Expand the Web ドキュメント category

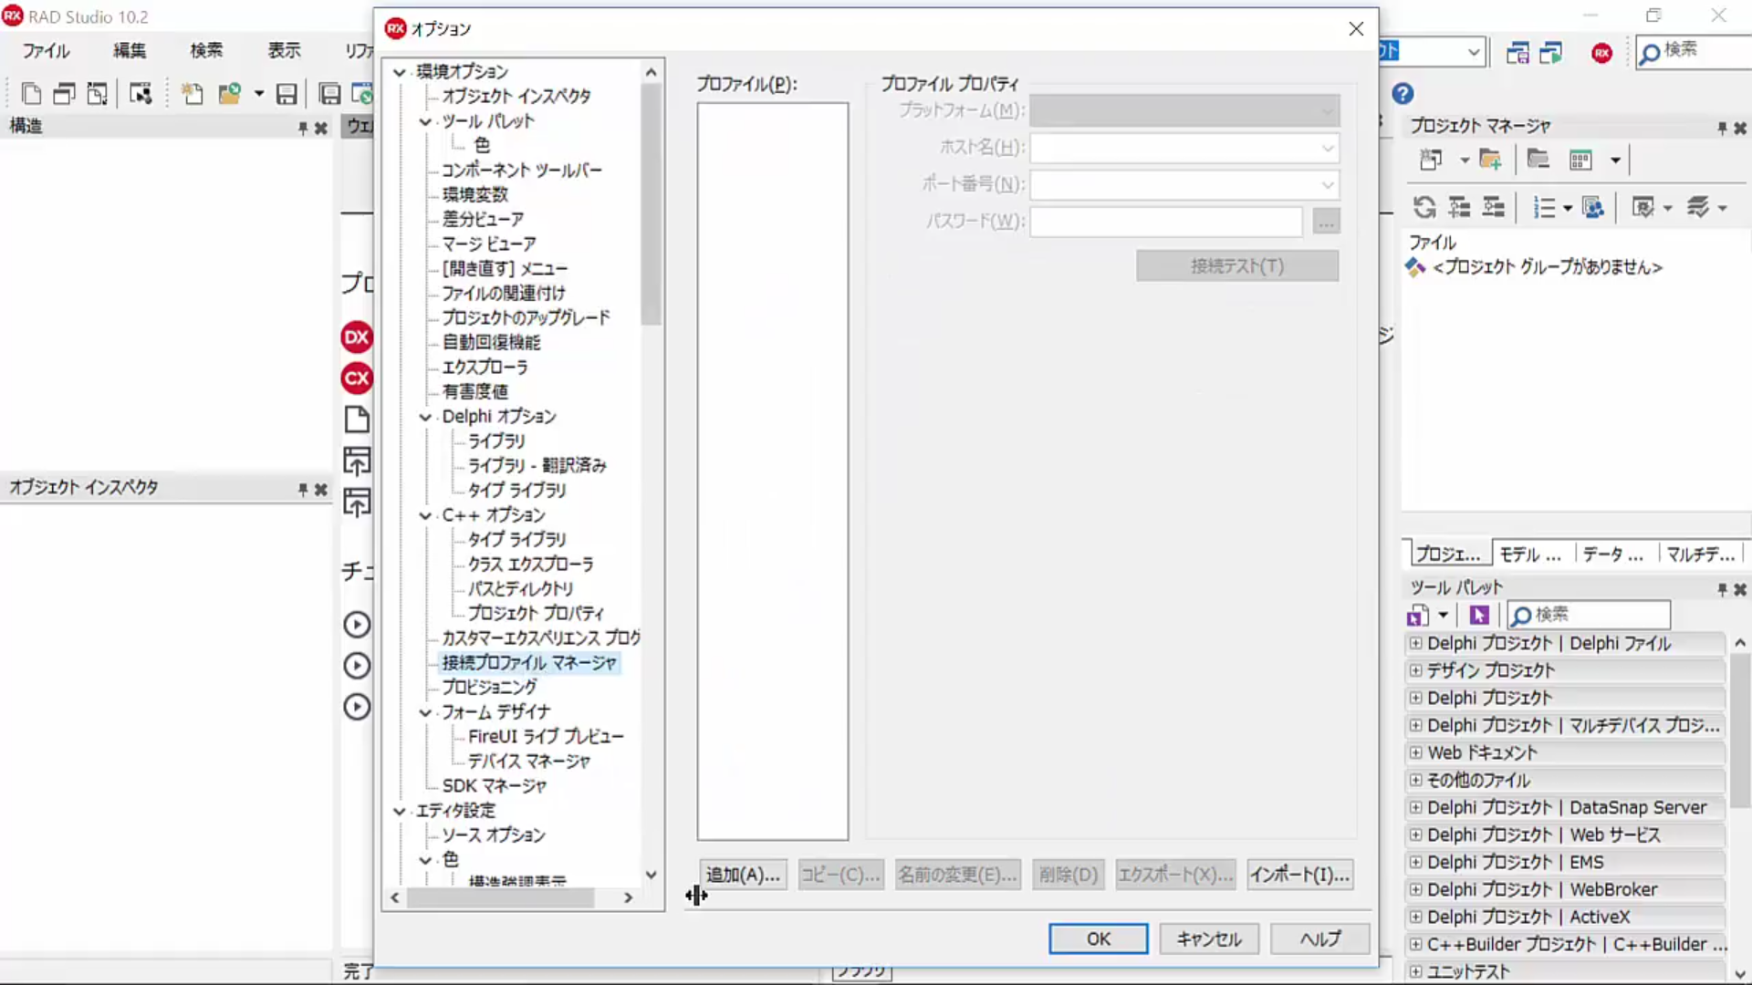pos(1415,752)
